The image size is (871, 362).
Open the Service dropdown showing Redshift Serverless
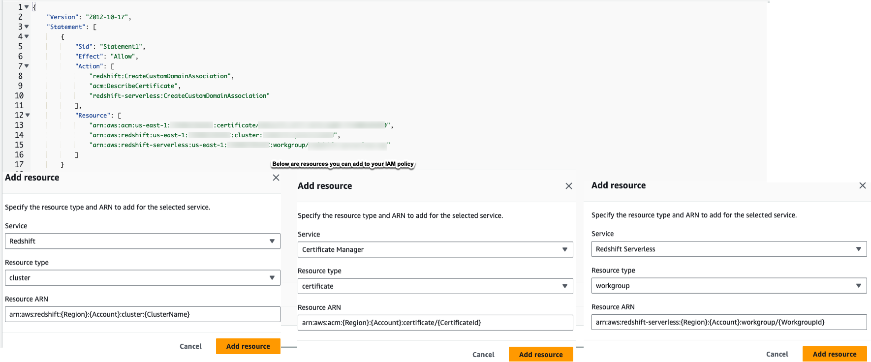coord(729,249)
